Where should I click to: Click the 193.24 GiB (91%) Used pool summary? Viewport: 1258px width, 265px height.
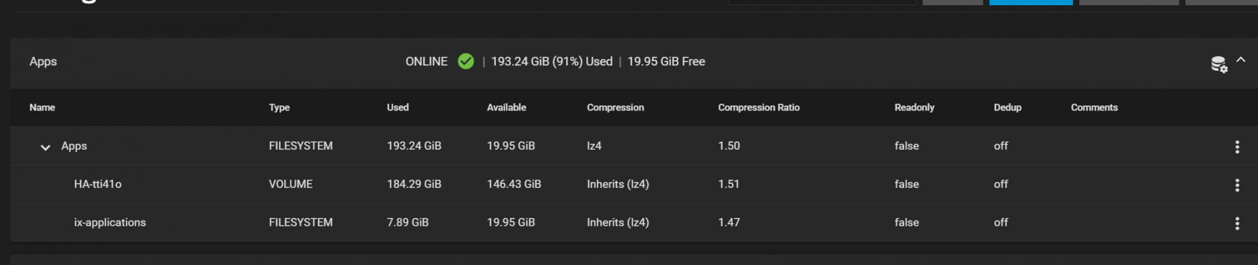552,62
